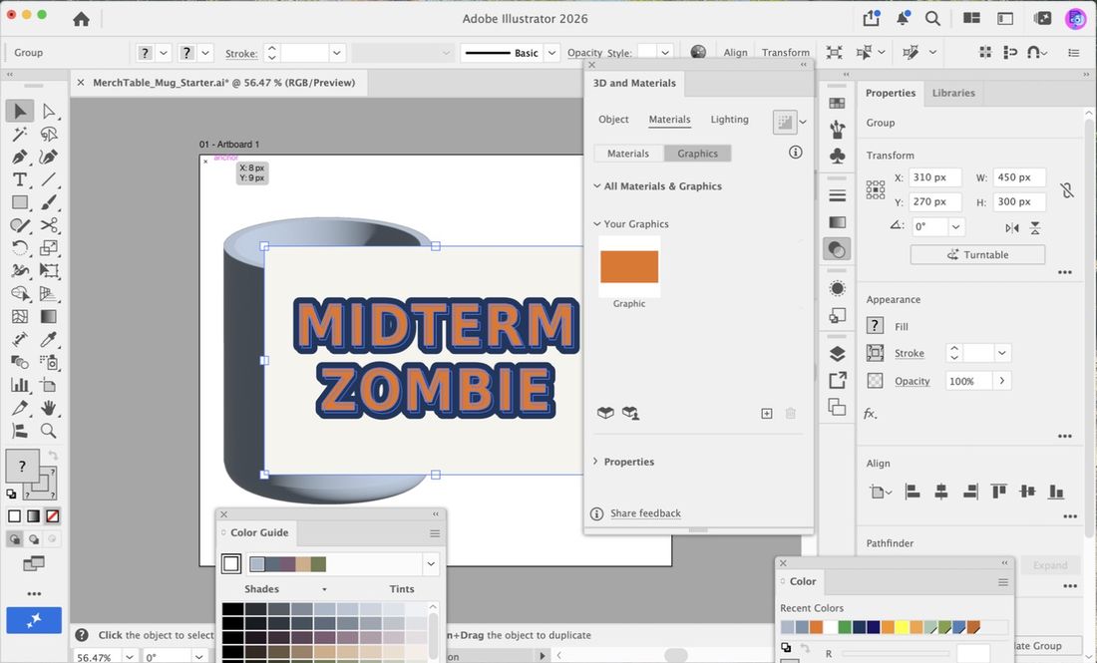Select the Paintbrush tool
1097x663 pixels.
pyautogui.click(x=48, y=202)
